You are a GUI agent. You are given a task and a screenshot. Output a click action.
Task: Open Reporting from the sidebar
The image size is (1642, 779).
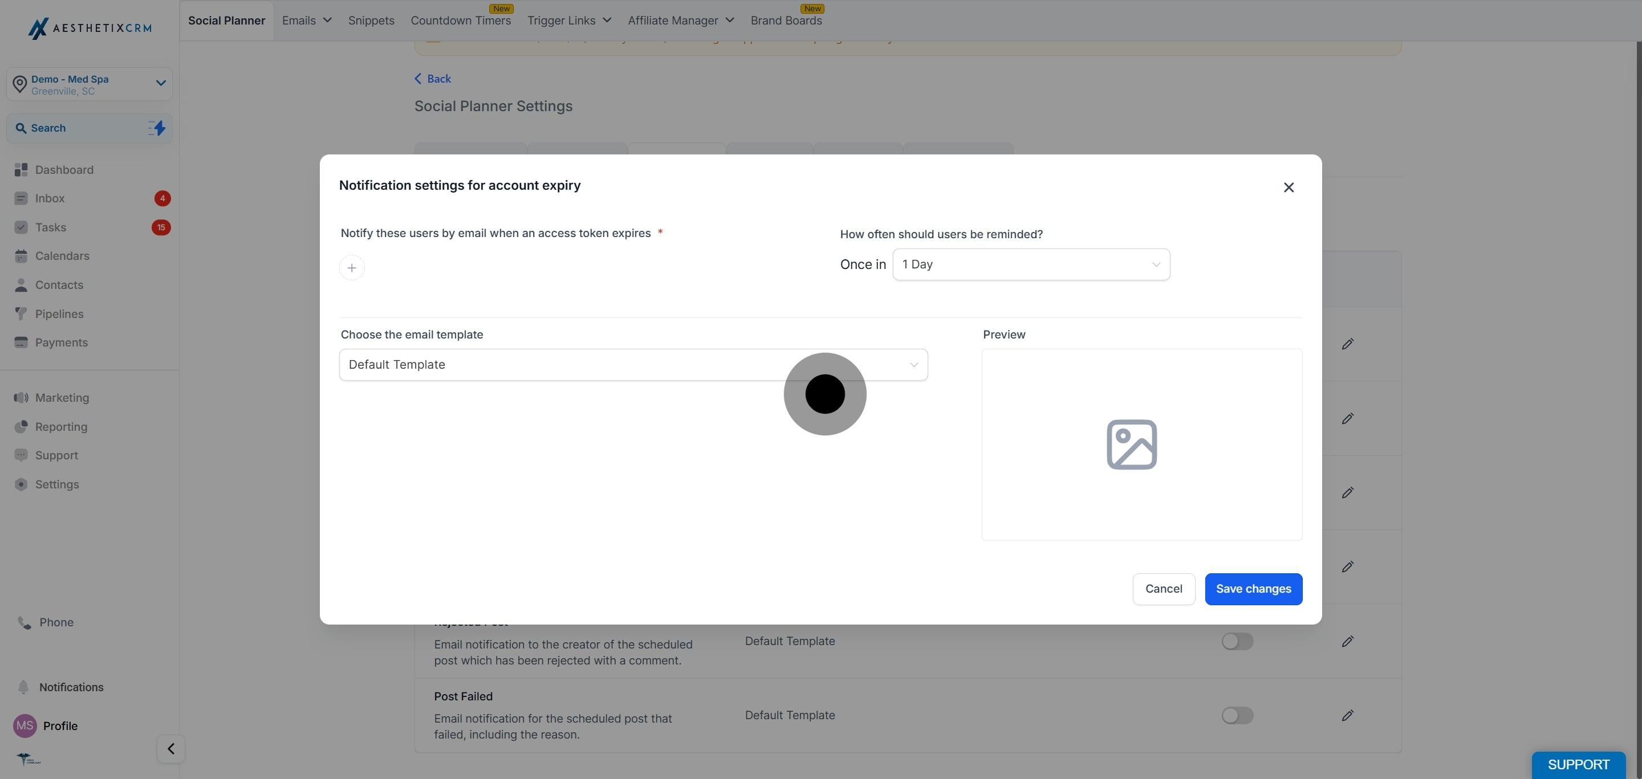[61, 427]
